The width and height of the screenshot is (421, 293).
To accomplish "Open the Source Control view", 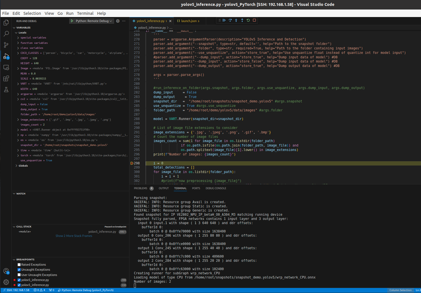I will pyautogui.click(x=6, y=45).
